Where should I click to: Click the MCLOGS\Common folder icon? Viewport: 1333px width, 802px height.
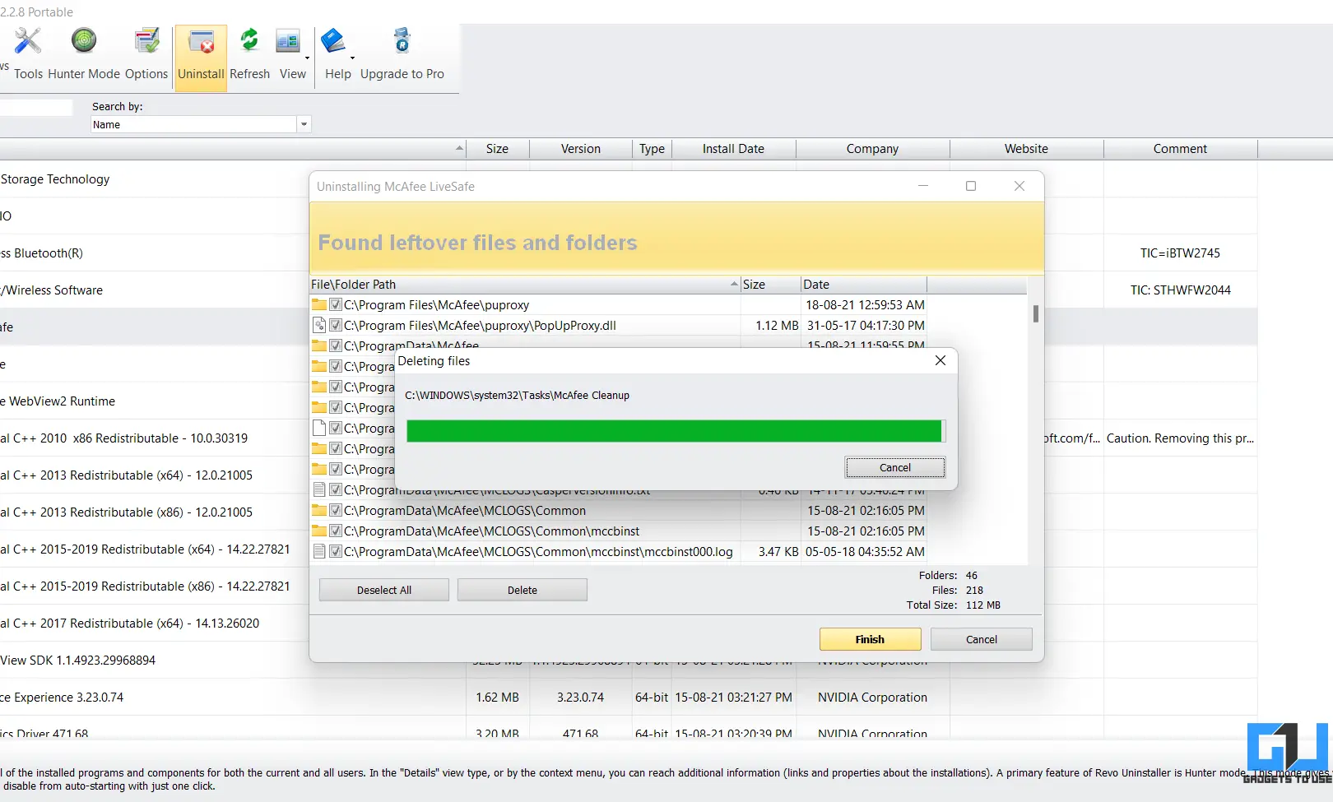coord(319,511)
